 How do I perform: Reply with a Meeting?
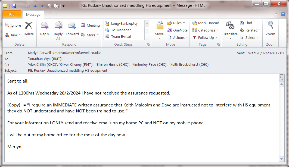tap(91, 26)
